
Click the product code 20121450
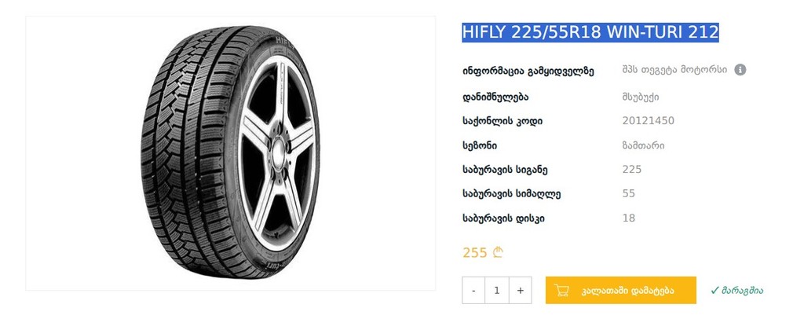(x=648, y=121)
